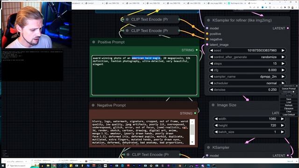Click the Clipspace button in menu
The image size is (299, 168).
289,108
